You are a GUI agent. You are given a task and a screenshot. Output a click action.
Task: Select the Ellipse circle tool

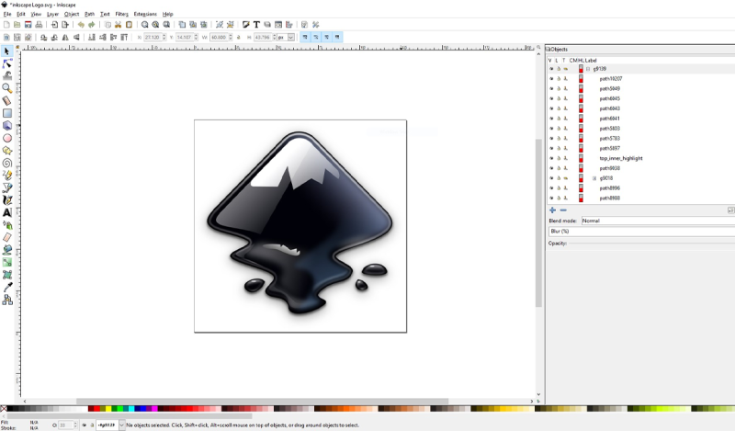(7, 138)
